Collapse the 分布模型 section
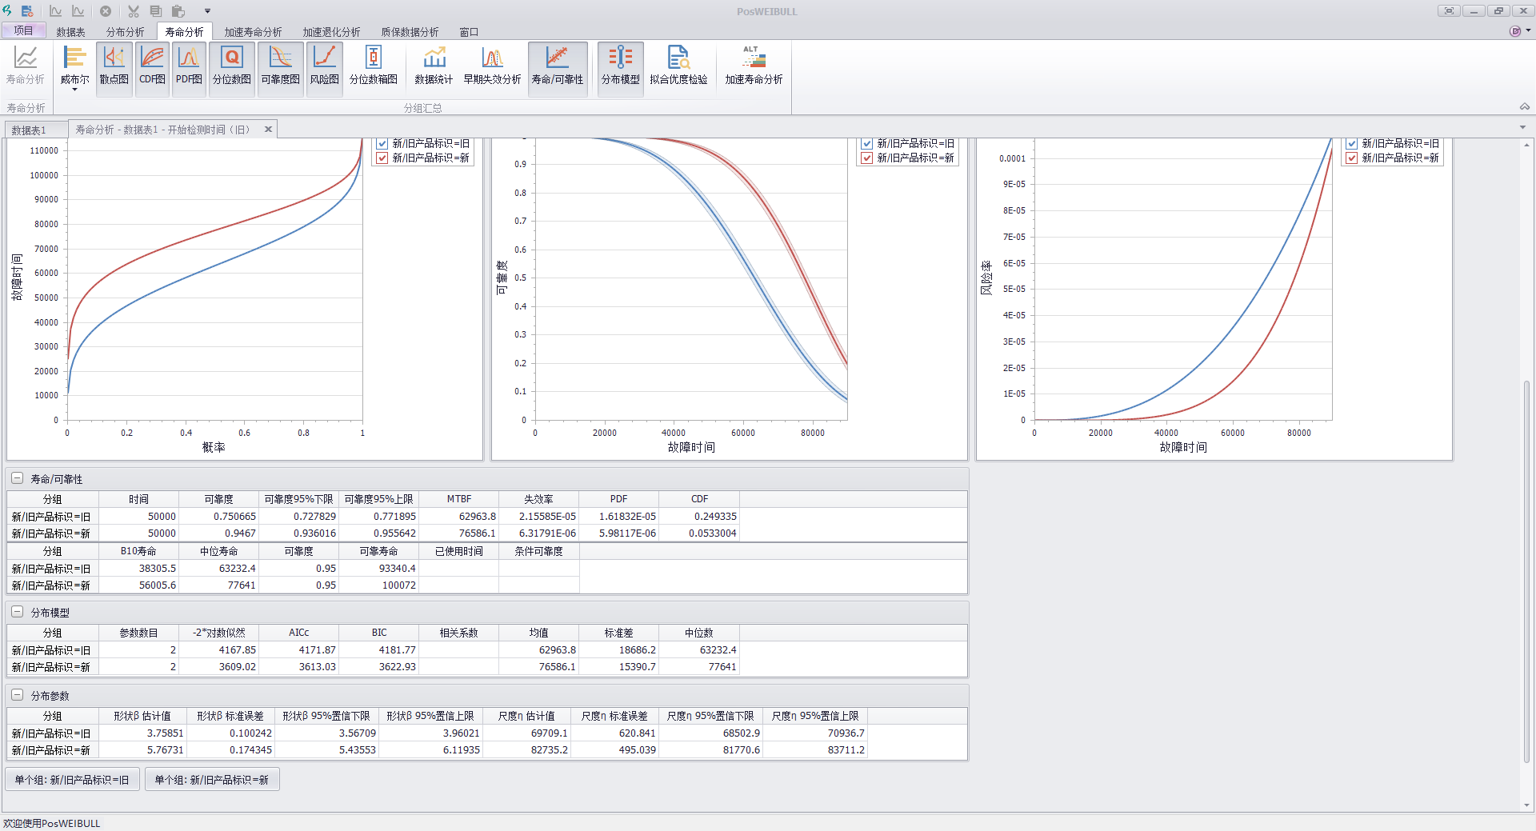 (17, 612)
